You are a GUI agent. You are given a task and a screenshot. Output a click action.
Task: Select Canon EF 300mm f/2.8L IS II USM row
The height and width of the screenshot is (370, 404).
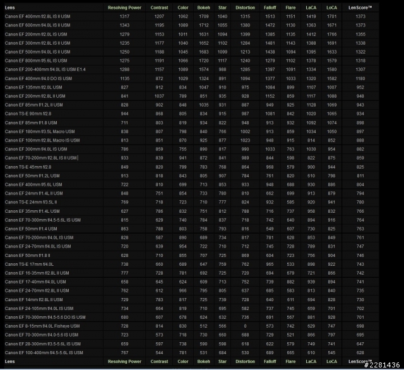coord(192,43)
